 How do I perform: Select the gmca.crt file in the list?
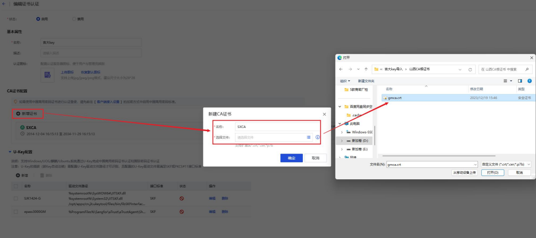(x=394, y=98)
